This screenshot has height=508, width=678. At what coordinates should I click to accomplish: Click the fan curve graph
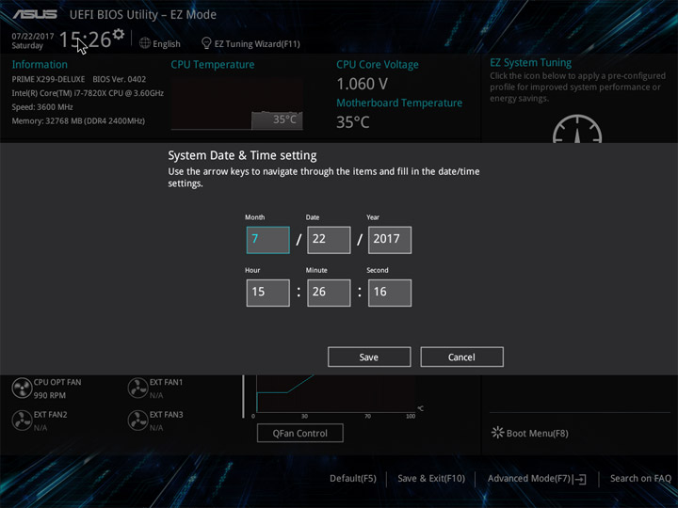pos(336,394)
